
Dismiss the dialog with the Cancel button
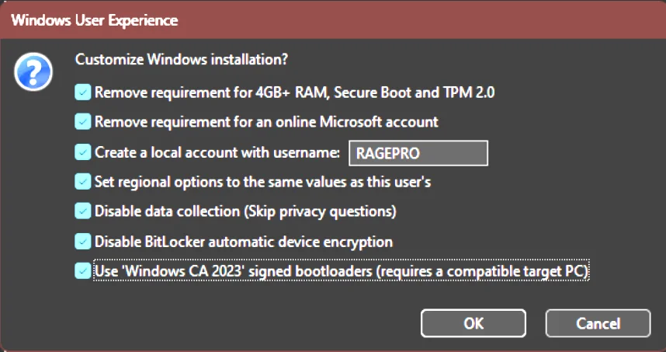coord(598,323)
